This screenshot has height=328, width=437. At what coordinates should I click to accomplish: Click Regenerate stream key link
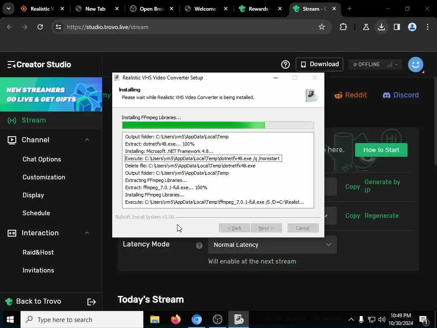click(x=382, y=216)
